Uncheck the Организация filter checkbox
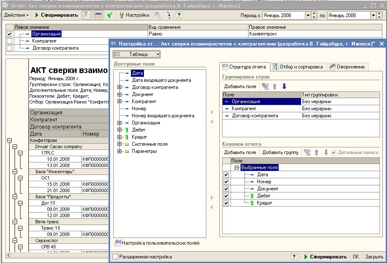This screenshot has width=387, height=263. 9,34
